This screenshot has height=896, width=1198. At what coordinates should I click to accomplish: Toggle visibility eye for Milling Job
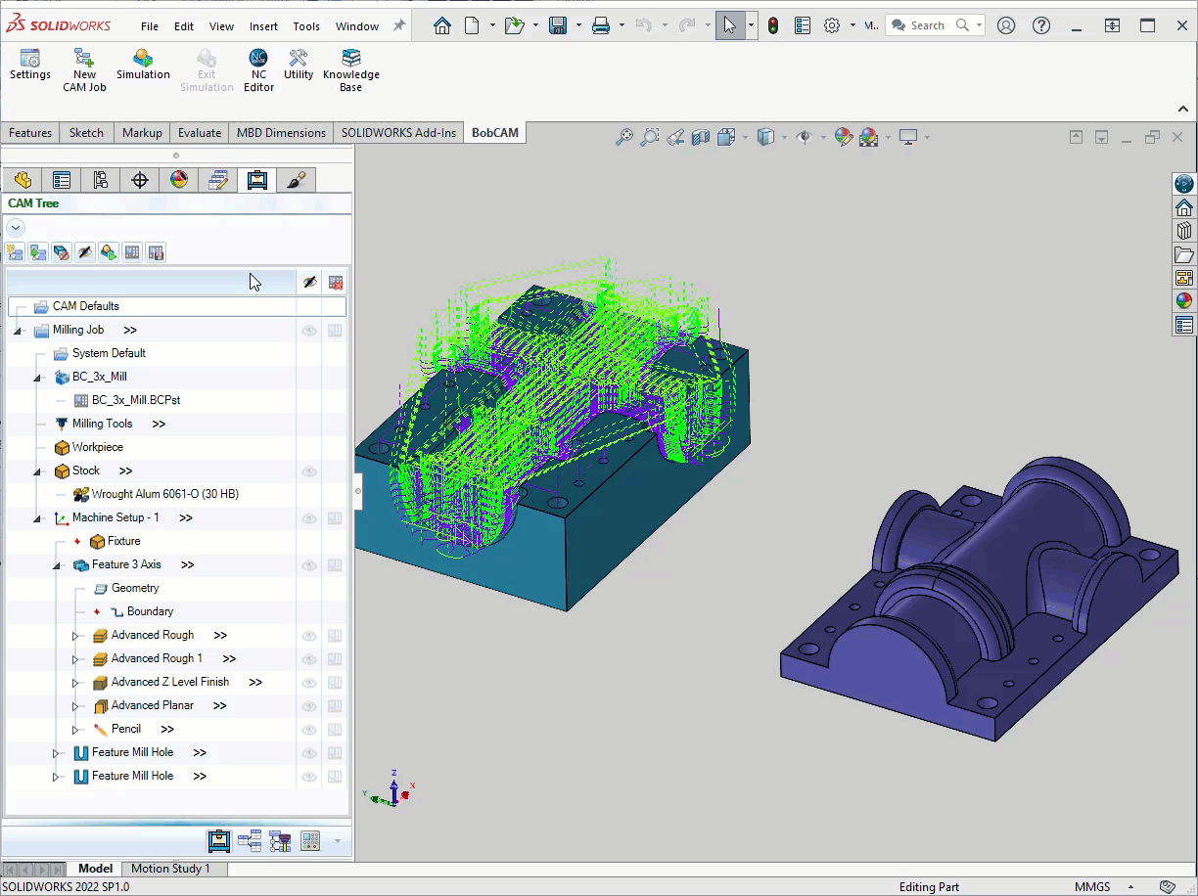click(x=309, y=331)
